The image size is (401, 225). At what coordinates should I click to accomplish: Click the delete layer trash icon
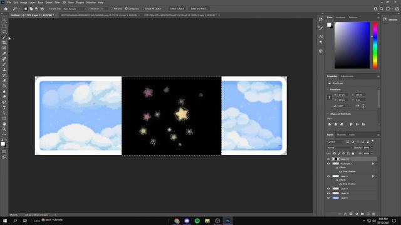[373, 214]
